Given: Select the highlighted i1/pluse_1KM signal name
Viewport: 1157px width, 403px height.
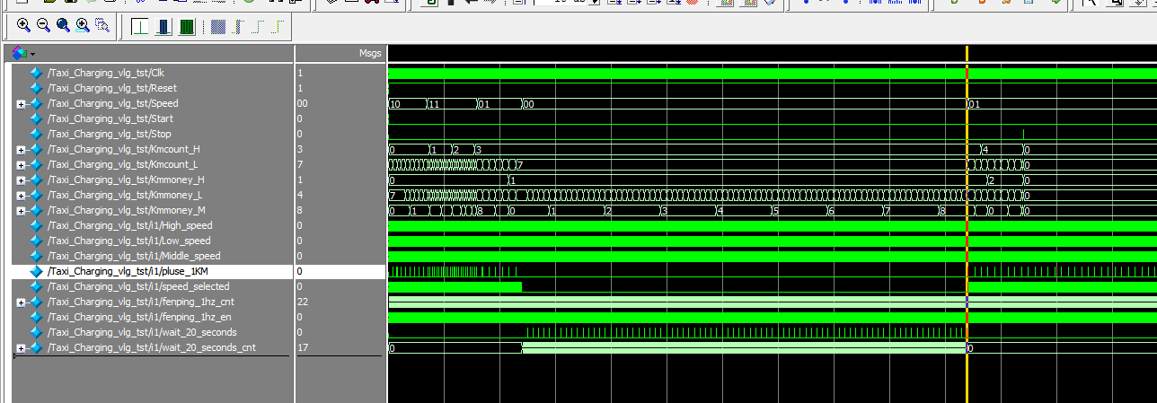Looking at the screenshot, I should [128, 271].
